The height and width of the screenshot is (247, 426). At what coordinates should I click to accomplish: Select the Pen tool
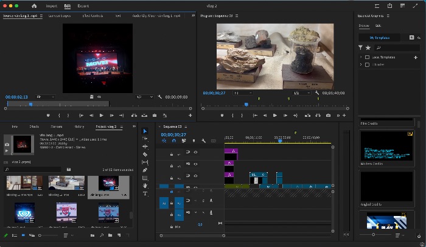pos(145,170)
